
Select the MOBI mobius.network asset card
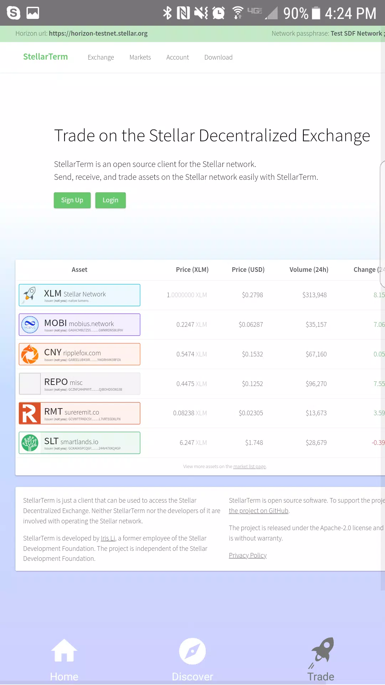[x=79, y=325]
